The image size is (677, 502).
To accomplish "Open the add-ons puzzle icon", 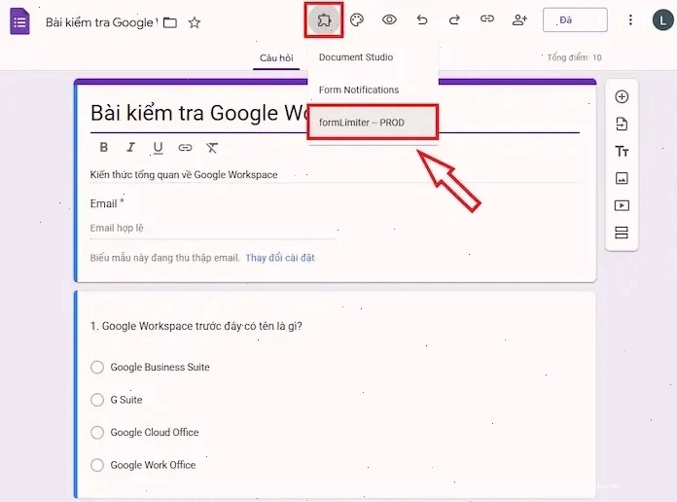I will pyautogui.click(x=324, y=19).
